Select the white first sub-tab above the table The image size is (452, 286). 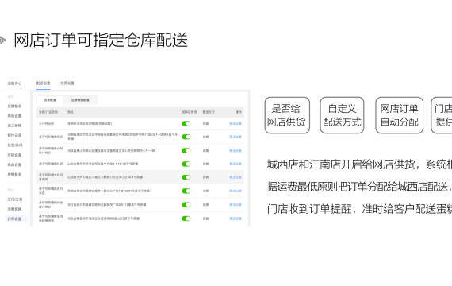pyautogui.click(x=50, y=100)
